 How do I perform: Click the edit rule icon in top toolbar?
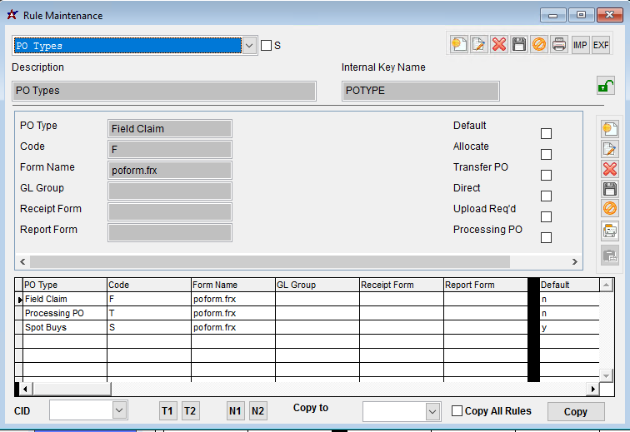pos(479,44)
